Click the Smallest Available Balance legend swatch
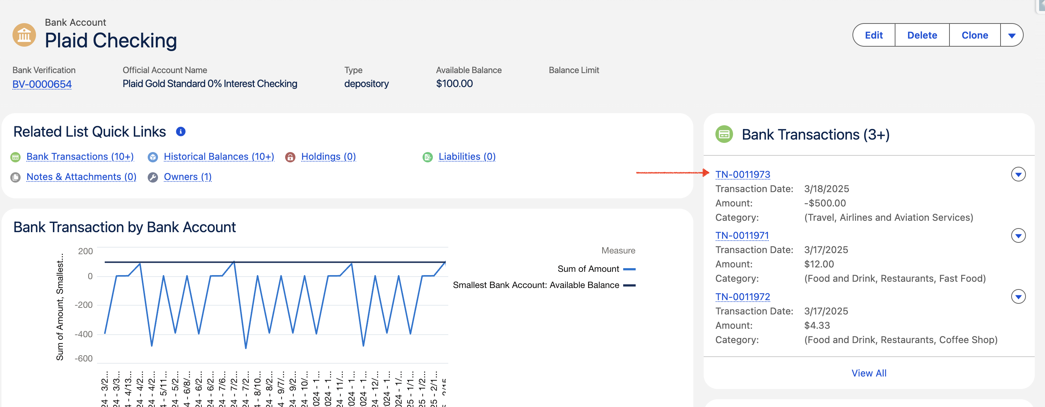1045x407 pixels. 629,285
